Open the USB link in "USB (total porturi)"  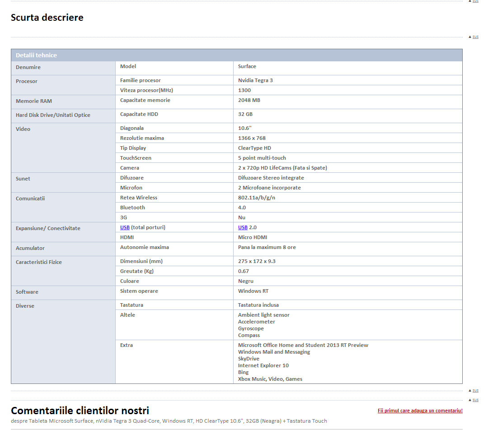click(x=125, y=227)
